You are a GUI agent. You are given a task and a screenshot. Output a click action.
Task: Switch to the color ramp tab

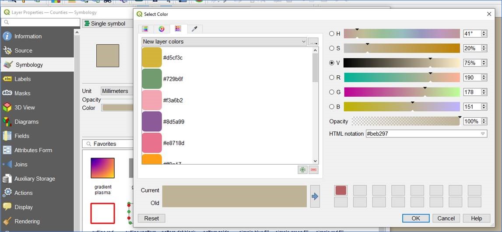pyautogui.click(x=145, y=29)
